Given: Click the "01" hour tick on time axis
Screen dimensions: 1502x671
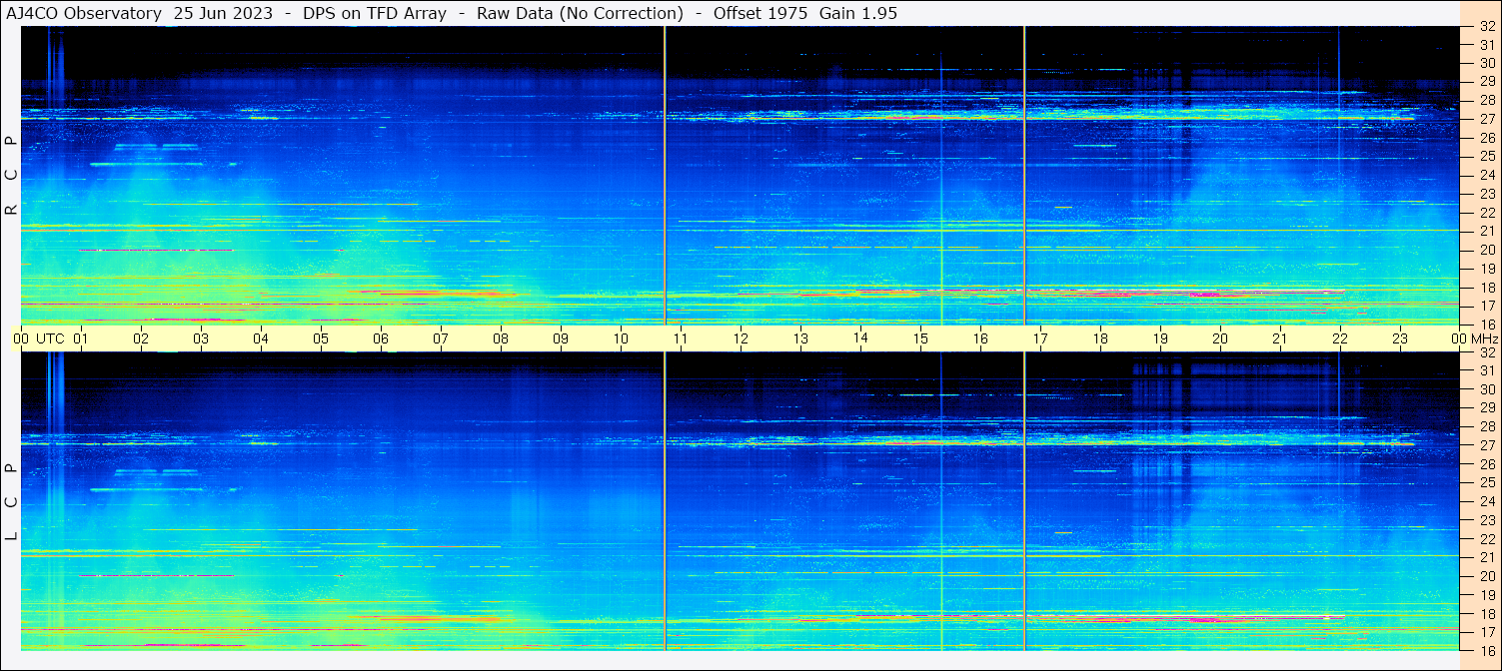Looking at the screenshot, I should coord(81,338).
